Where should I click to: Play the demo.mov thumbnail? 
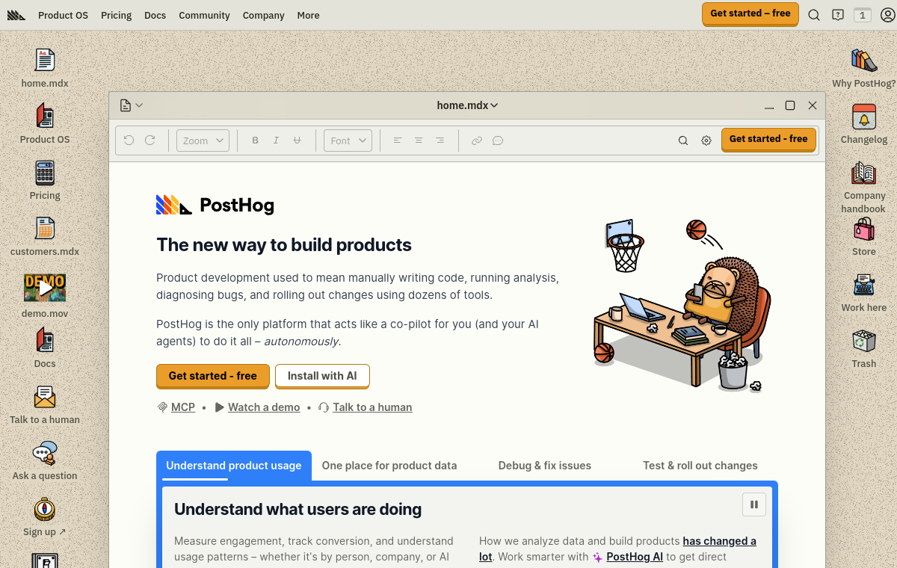click(45, 288)
